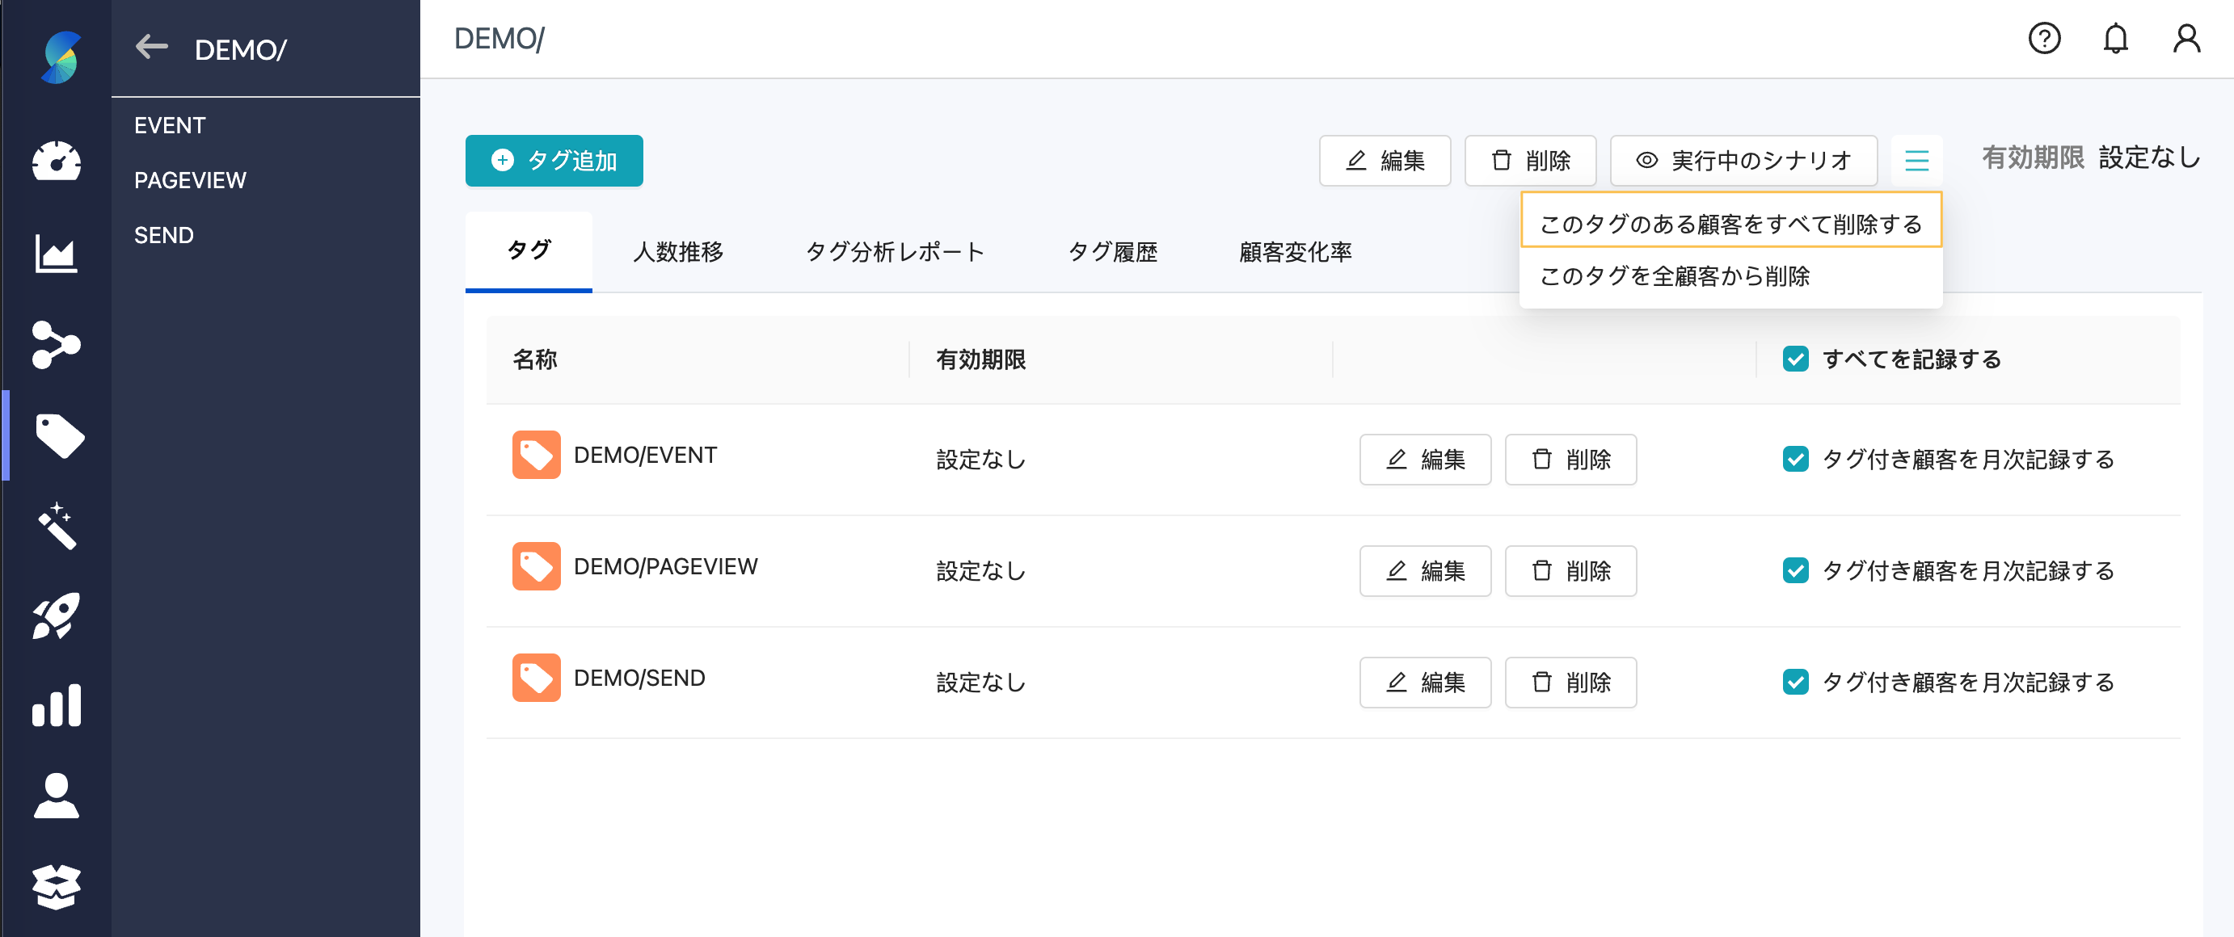Open the dashboard gauge icon in sidebar

pos(57,162)
